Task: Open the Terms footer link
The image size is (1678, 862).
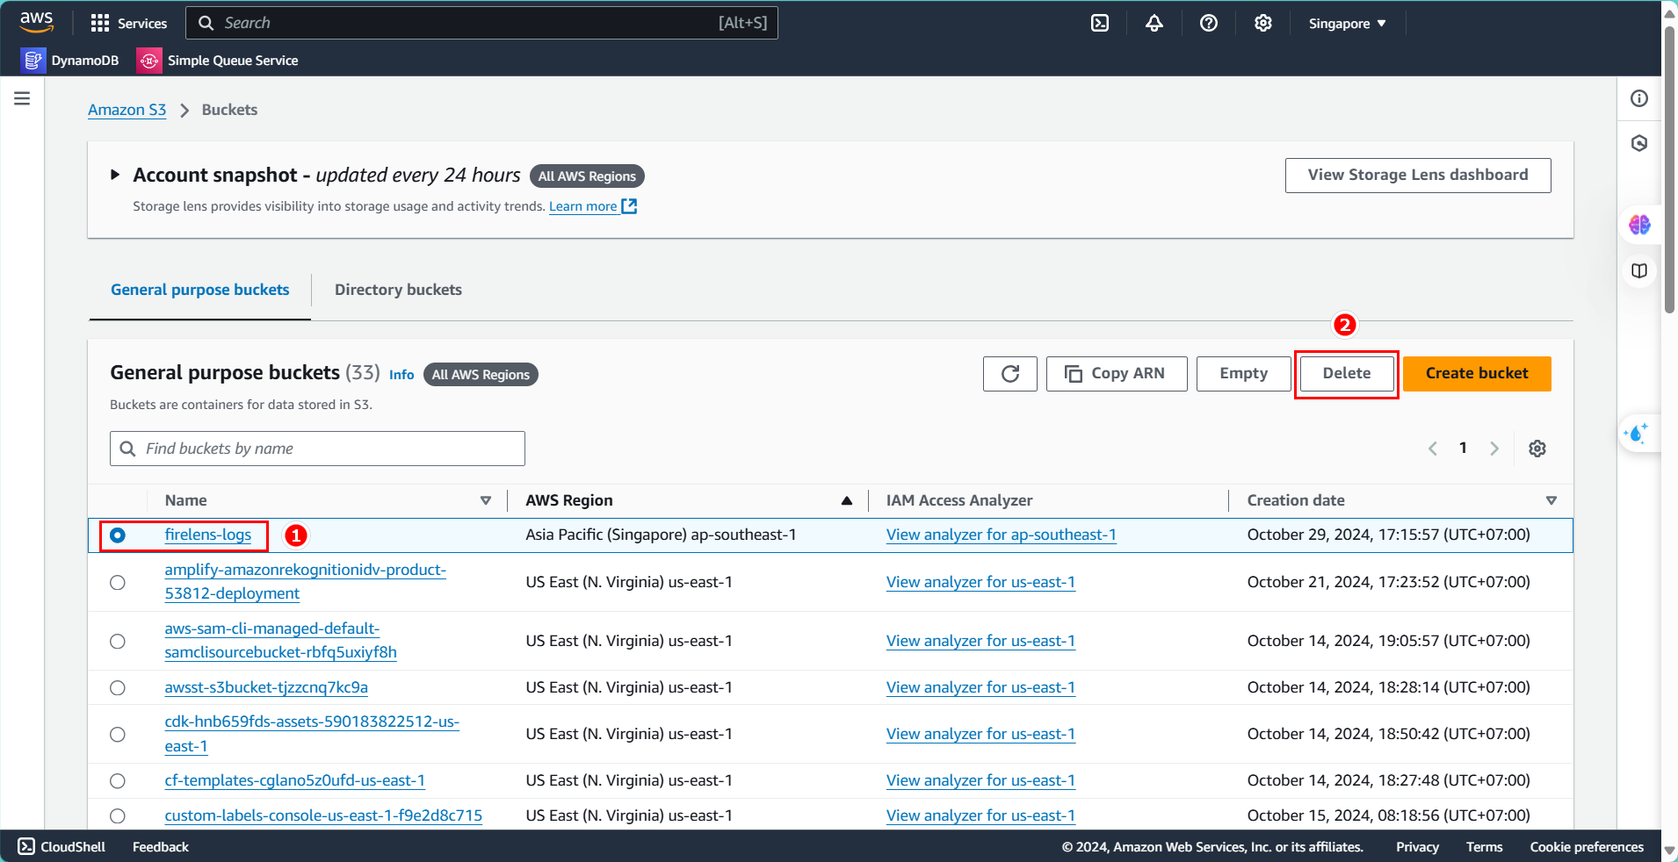Action: point(1484,847)
